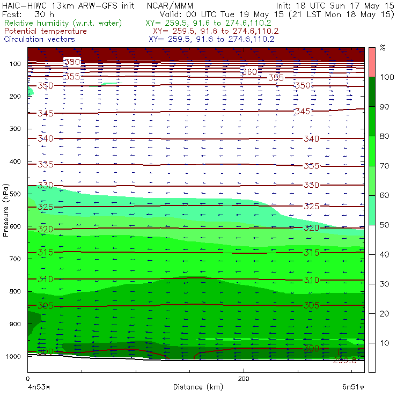Select the 80-90% green colorbar segment
The width and height of the screenshot is (397, 397).
pyautogui.click(x=372, y=121)
